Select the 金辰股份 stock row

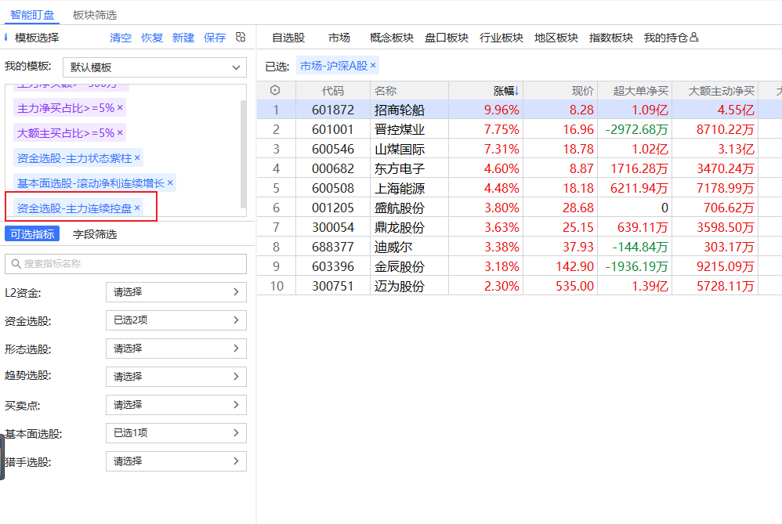pyautogui.click(x=520, y=267)
